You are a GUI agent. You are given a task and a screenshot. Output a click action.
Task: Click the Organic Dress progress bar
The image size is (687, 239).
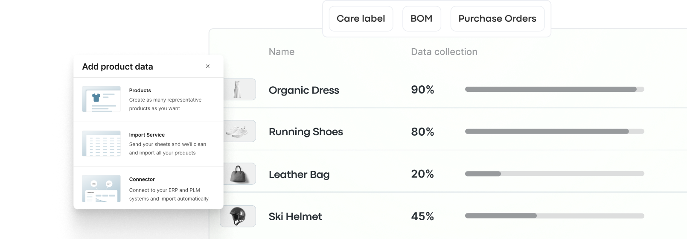pos(554,90)
